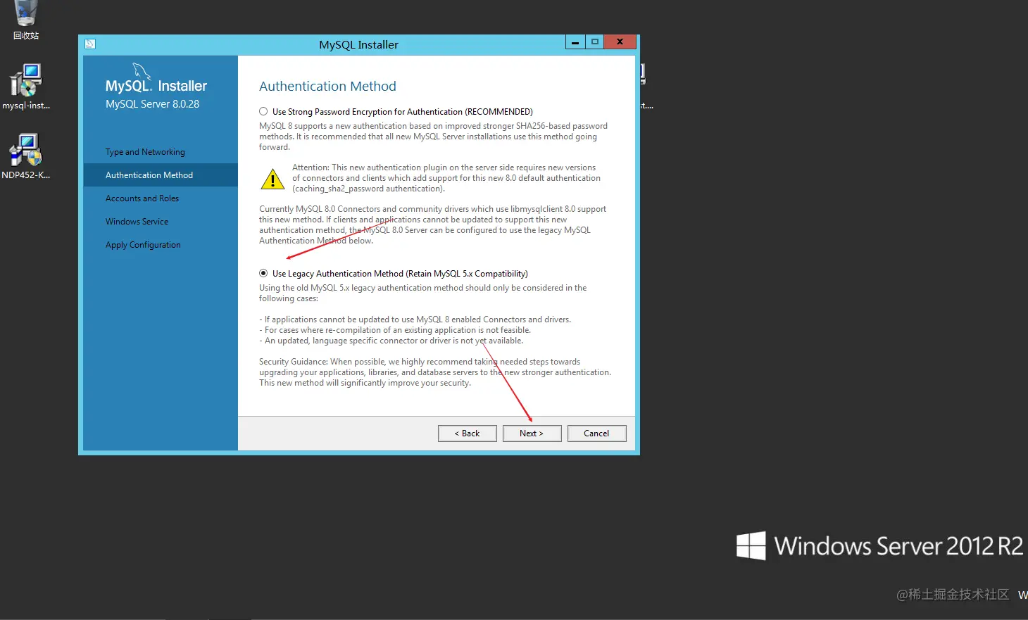Click the Authentication Method page heading
Viewport: 1028px width, 620px height.
(327, 86)
